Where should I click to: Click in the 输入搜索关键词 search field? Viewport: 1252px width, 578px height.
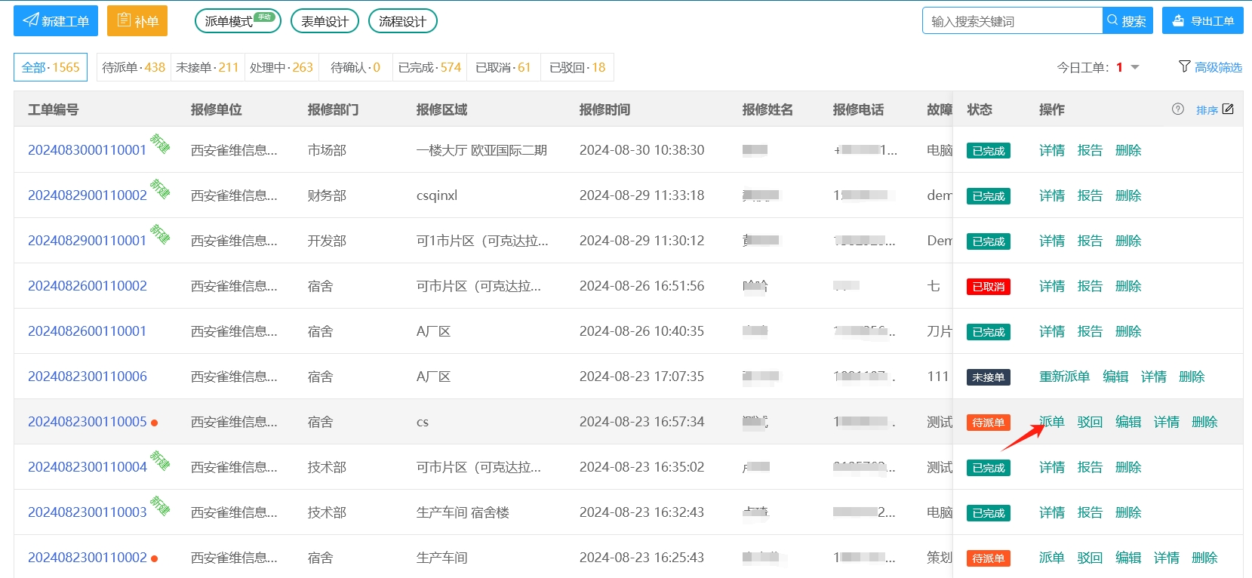click(1011, 21)
